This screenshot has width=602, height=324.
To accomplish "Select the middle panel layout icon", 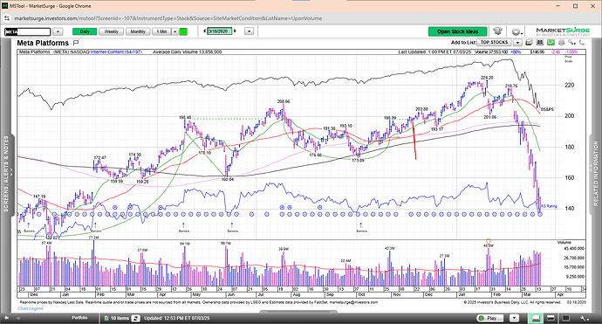I will (551, 318).
